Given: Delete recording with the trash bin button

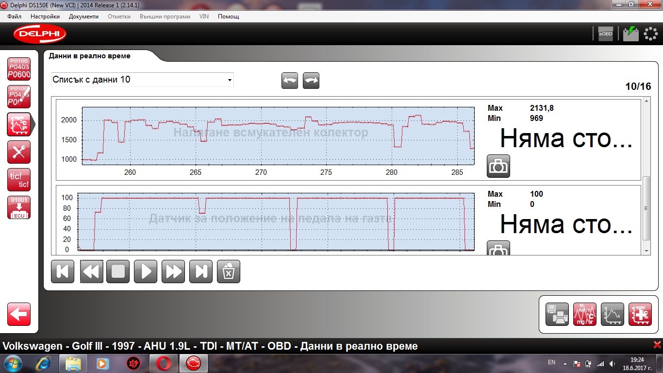Looking at the screenshot, I should click(228, 271).
